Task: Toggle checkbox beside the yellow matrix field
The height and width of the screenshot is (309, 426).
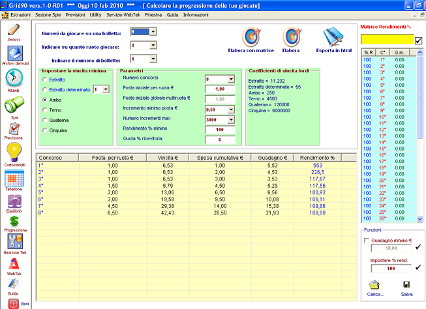Action: (418, 40)
